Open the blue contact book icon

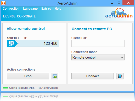(x=120, y=76)
